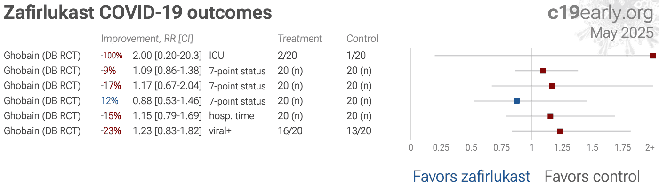Click the red 1.17 7-point status marker
Screen dimensions: 659x187
click(552, 86)
